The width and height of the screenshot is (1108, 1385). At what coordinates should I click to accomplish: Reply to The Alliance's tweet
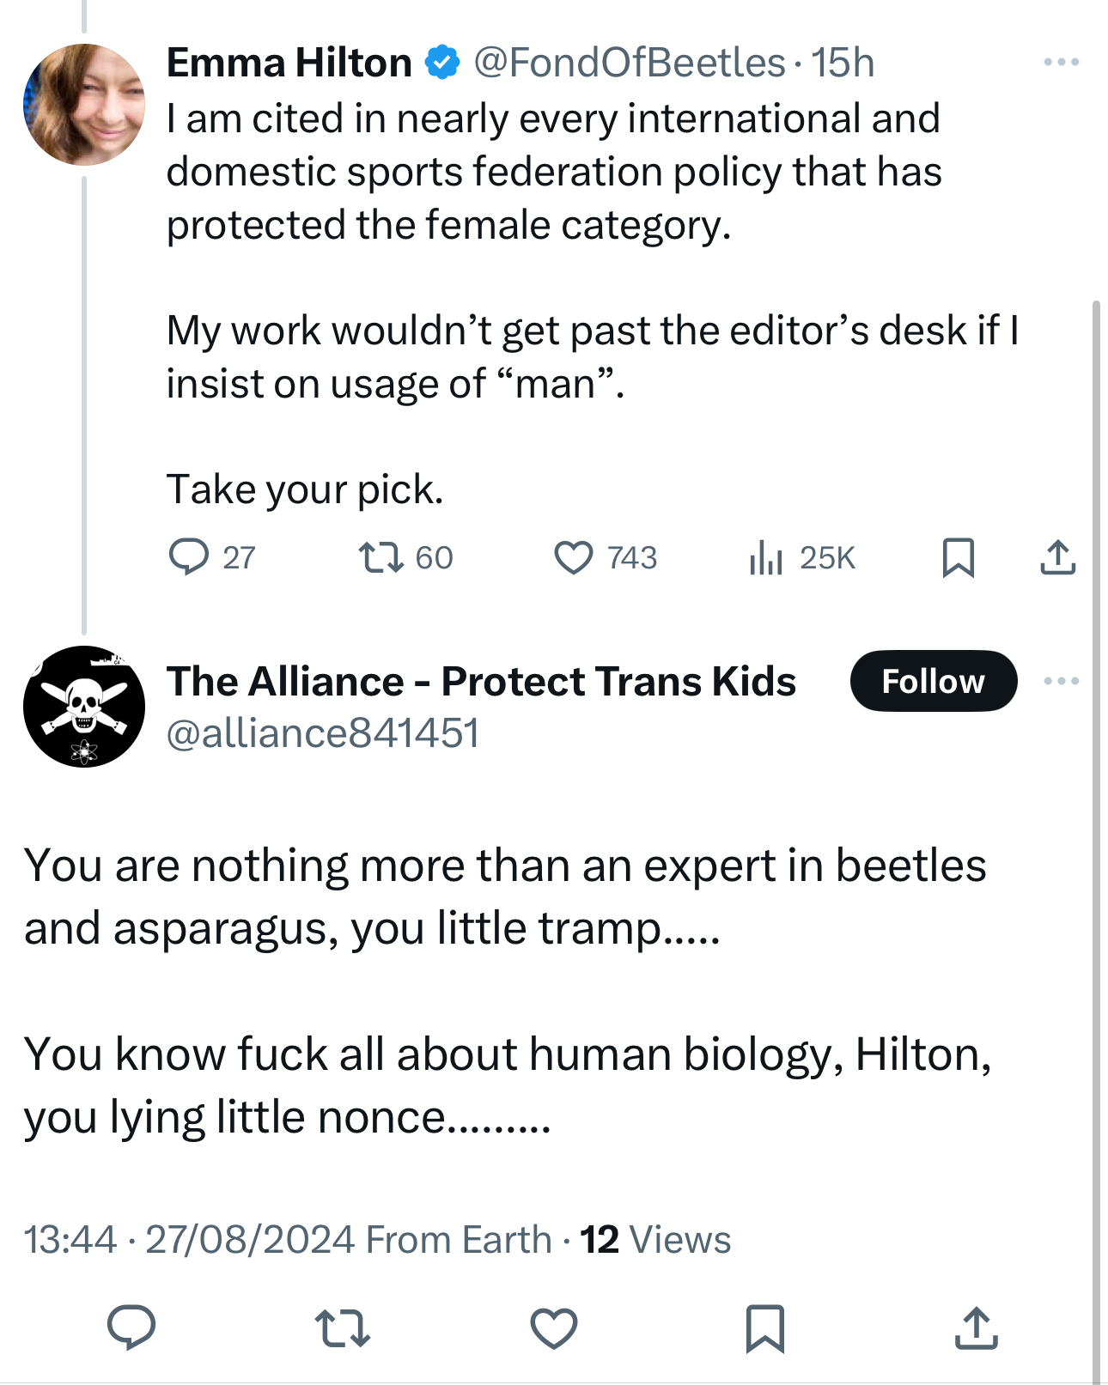coord(131,1327)
